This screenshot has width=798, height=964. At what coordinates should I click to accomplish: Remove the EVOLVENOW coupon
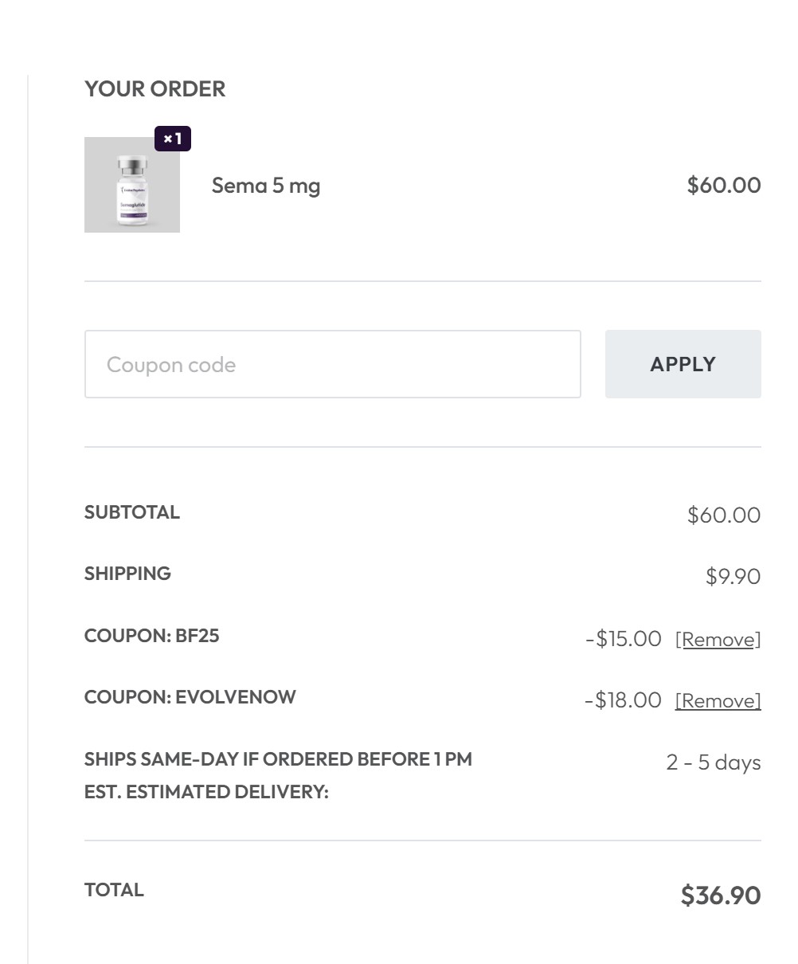pyautogui.click(x=718, y=701)
